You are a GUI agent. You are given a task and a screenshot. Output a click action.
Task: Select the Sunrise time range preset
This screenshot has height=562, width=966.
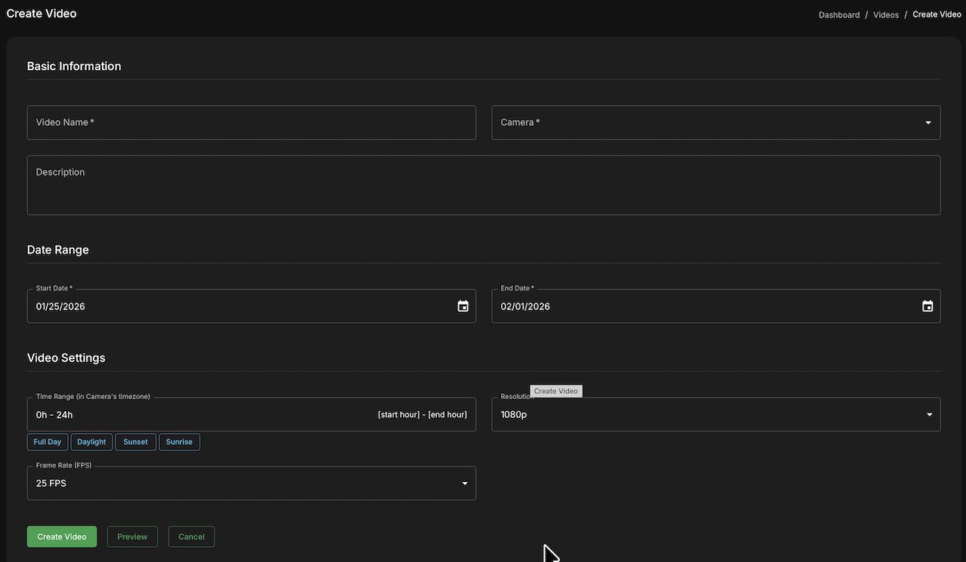(x=179, y=441)
